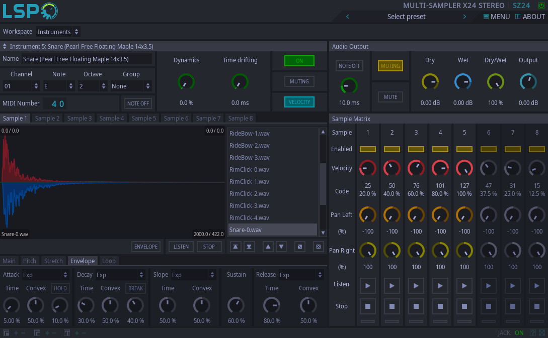Click the T icon in bottom bar
The height and width of the screenshot is (338, 548).
click(67, 333)
